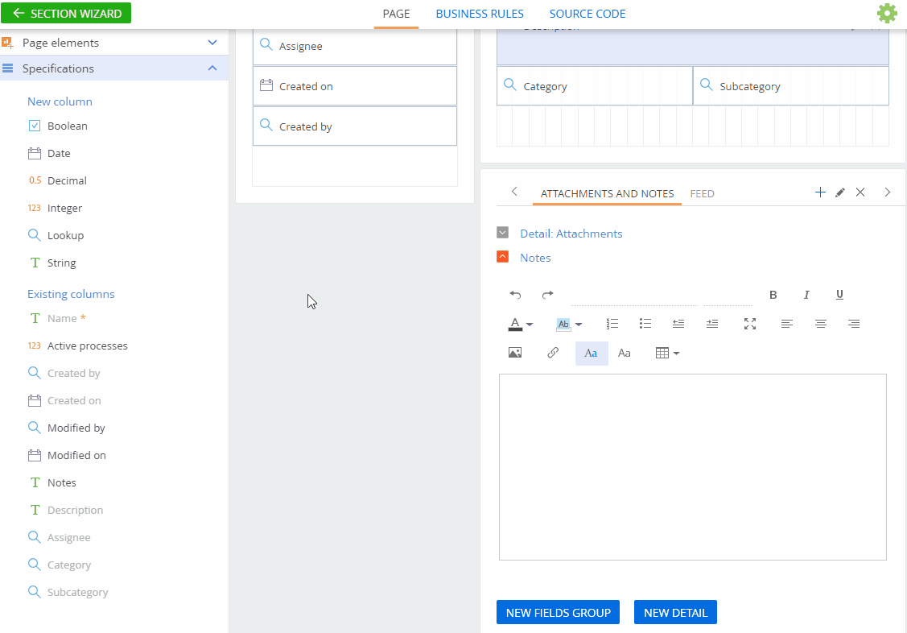Screen dimensions: 907x633
Task: Select the Category lookup field on page
Action: pos(595,86)
